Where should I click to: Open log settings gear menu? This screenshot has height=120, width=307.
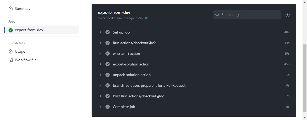click(x=287, y=15)
